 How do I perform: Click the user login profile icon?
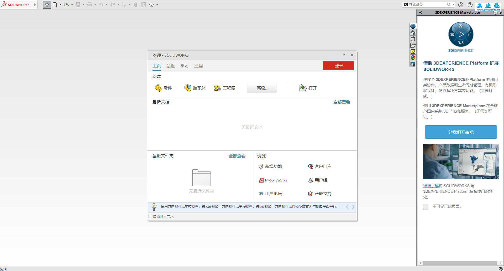461,5
